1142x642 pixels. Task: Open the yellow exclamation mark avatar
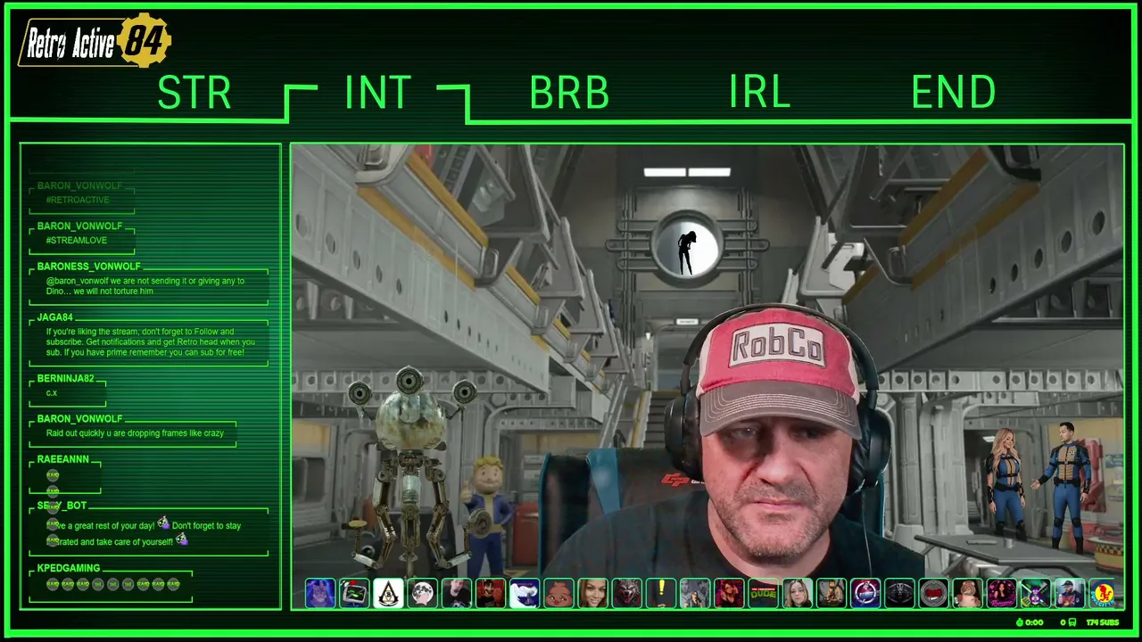click(x=660, y=593)
